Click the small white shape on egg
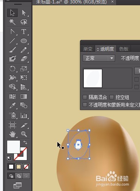140x191 pixels. [78, 145]
